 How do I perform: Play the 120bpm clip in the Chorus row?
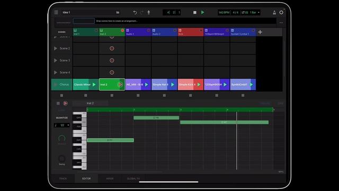coord(225,84)
